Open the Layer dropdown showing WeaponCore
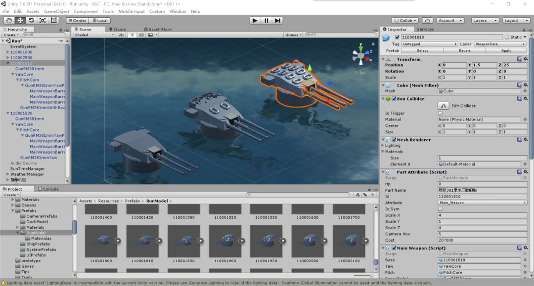Screen dimensions: 534x286 coord(500,44)
